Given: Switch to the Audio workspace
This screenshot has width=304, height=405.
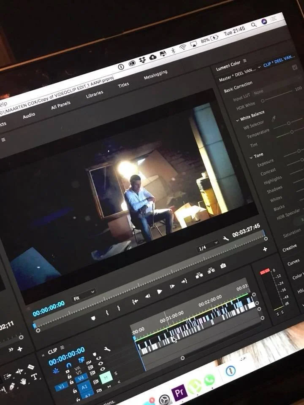Looking at the screenshot, I should (29, 115).
